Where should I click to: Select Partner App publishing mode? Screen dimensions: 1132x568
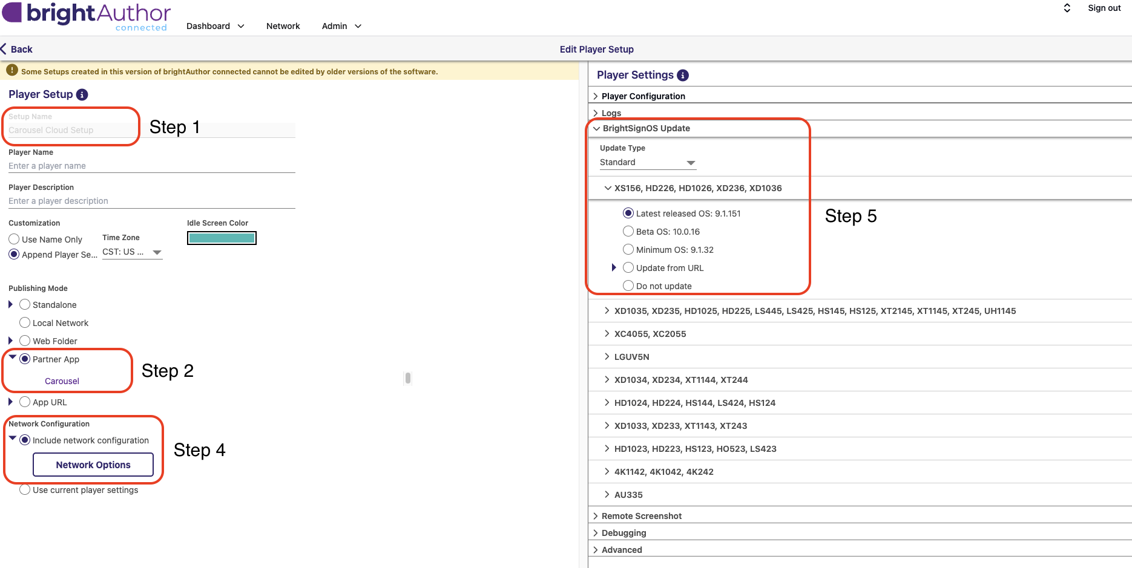25,359
